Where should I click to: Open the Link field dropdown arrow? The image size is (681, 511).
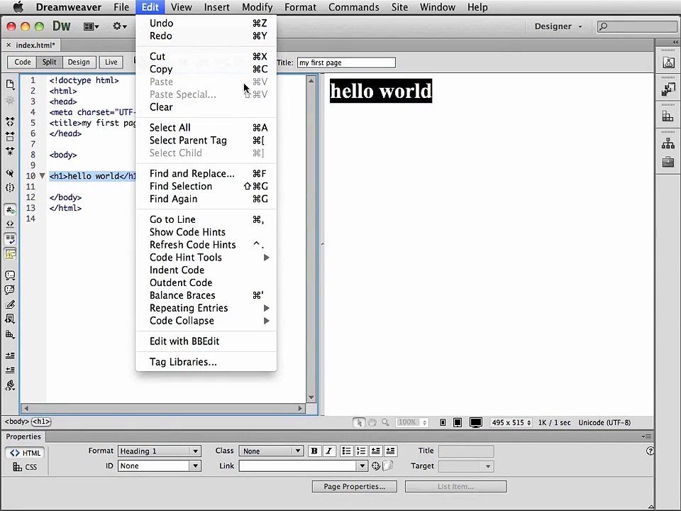point(362,466)
